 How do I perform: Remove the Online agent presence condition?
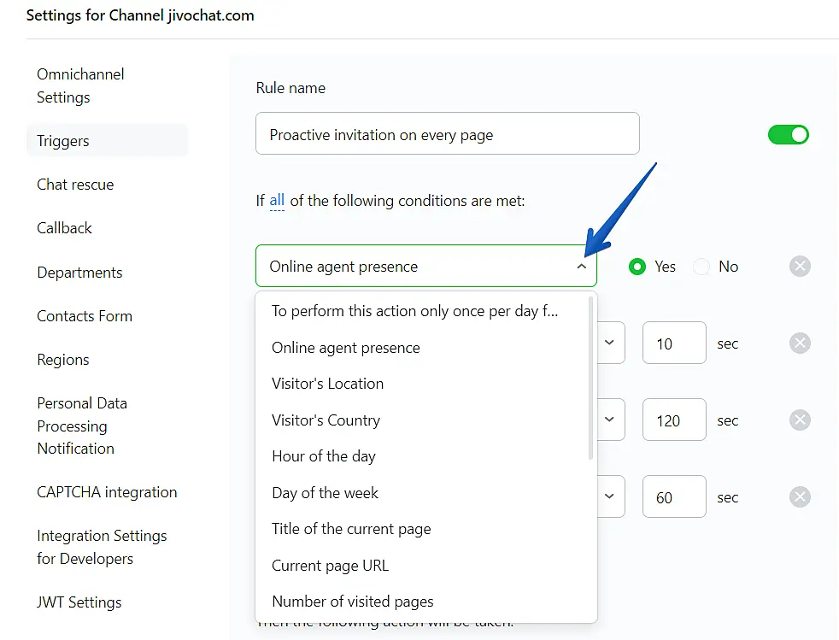[x=799, y=267]
